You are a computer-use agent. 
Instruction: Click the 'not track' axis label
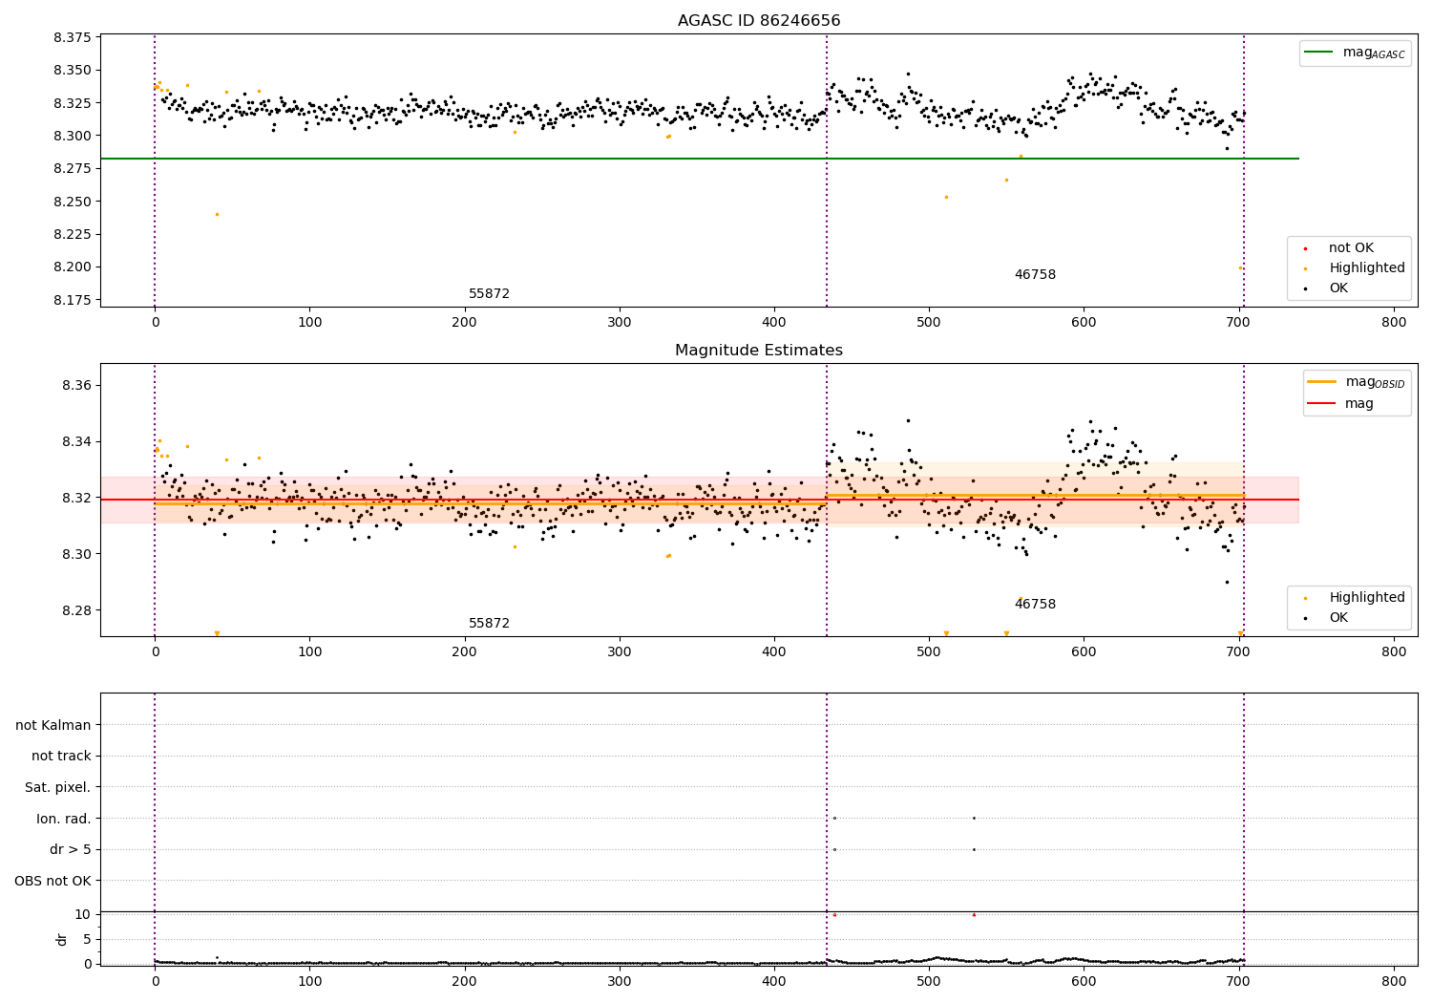point(61,756)
